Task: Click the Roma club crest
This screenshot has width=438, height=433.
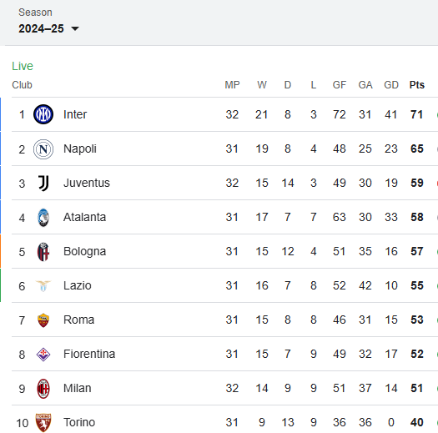Action: pos(43,320)
